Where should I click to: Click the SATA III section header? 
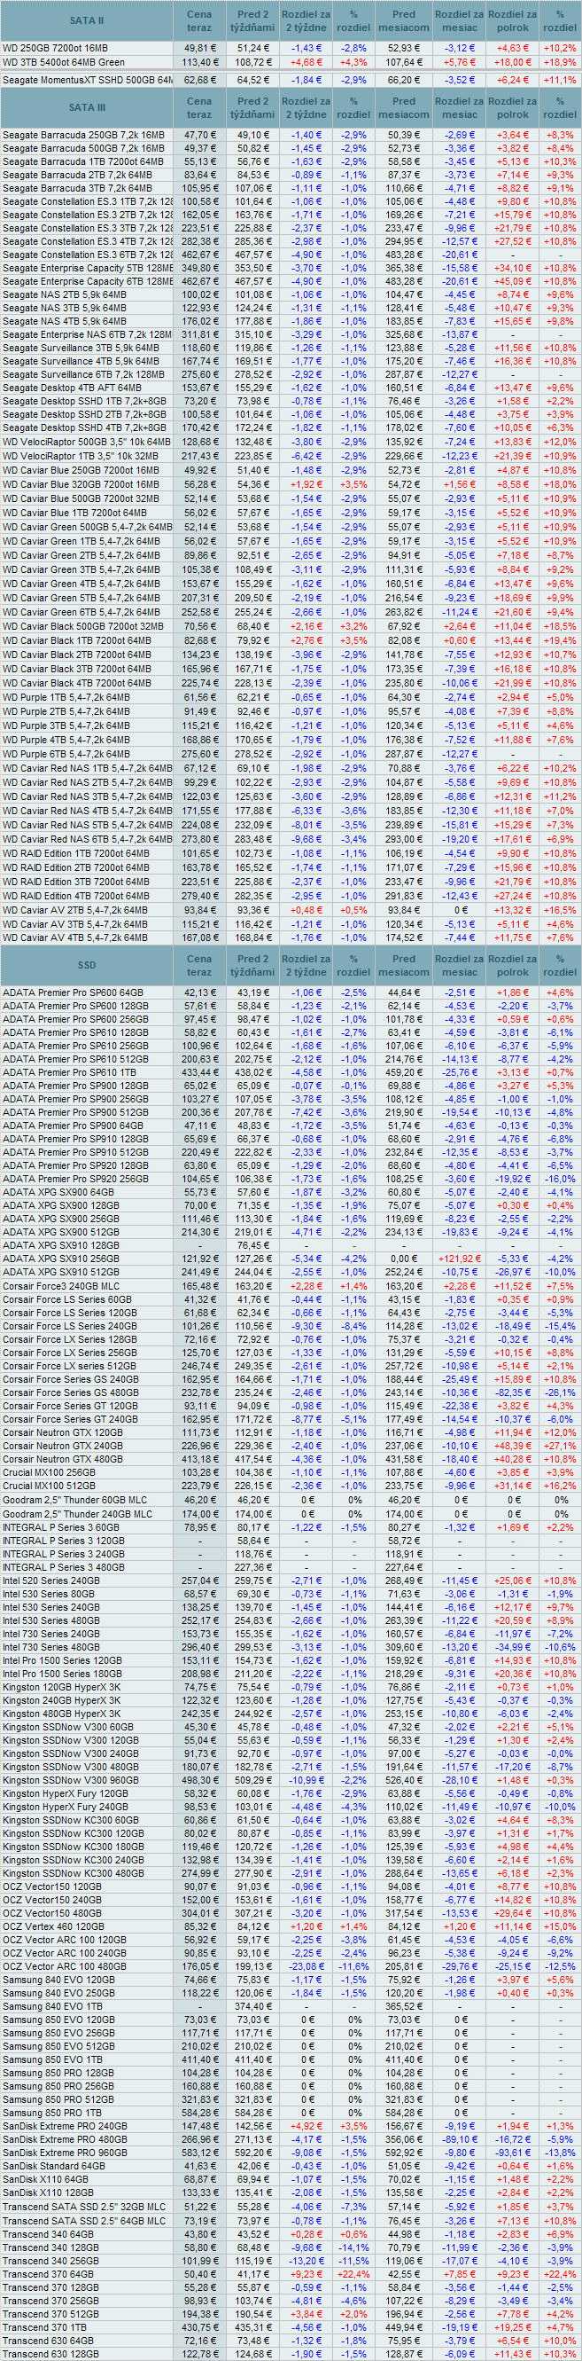click(x=87, y=107)
